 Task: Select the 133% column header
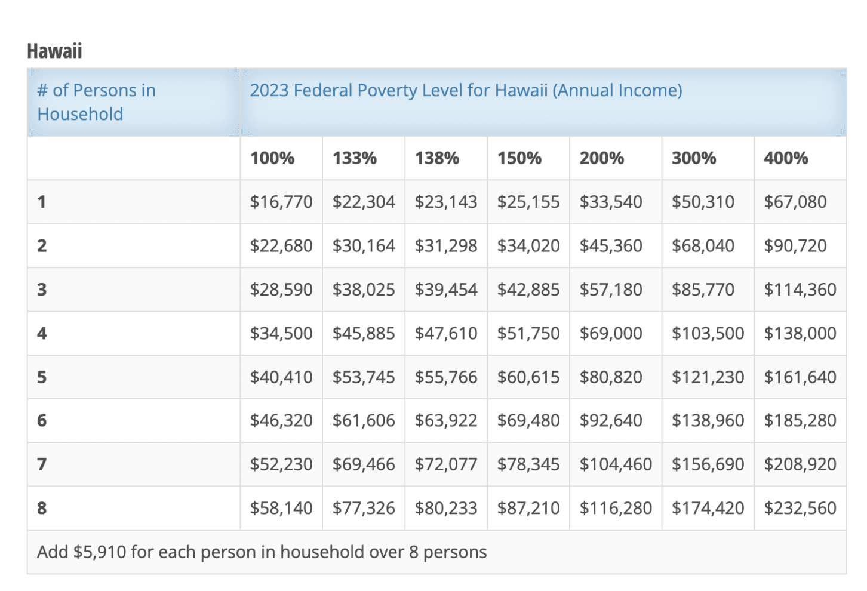coord(355,158)
